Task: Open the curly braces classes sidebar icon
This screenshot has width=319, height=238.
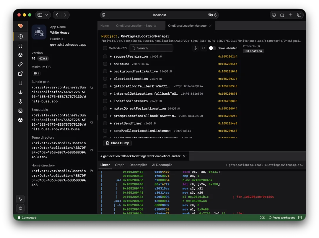Action: (x=21, y=46)
